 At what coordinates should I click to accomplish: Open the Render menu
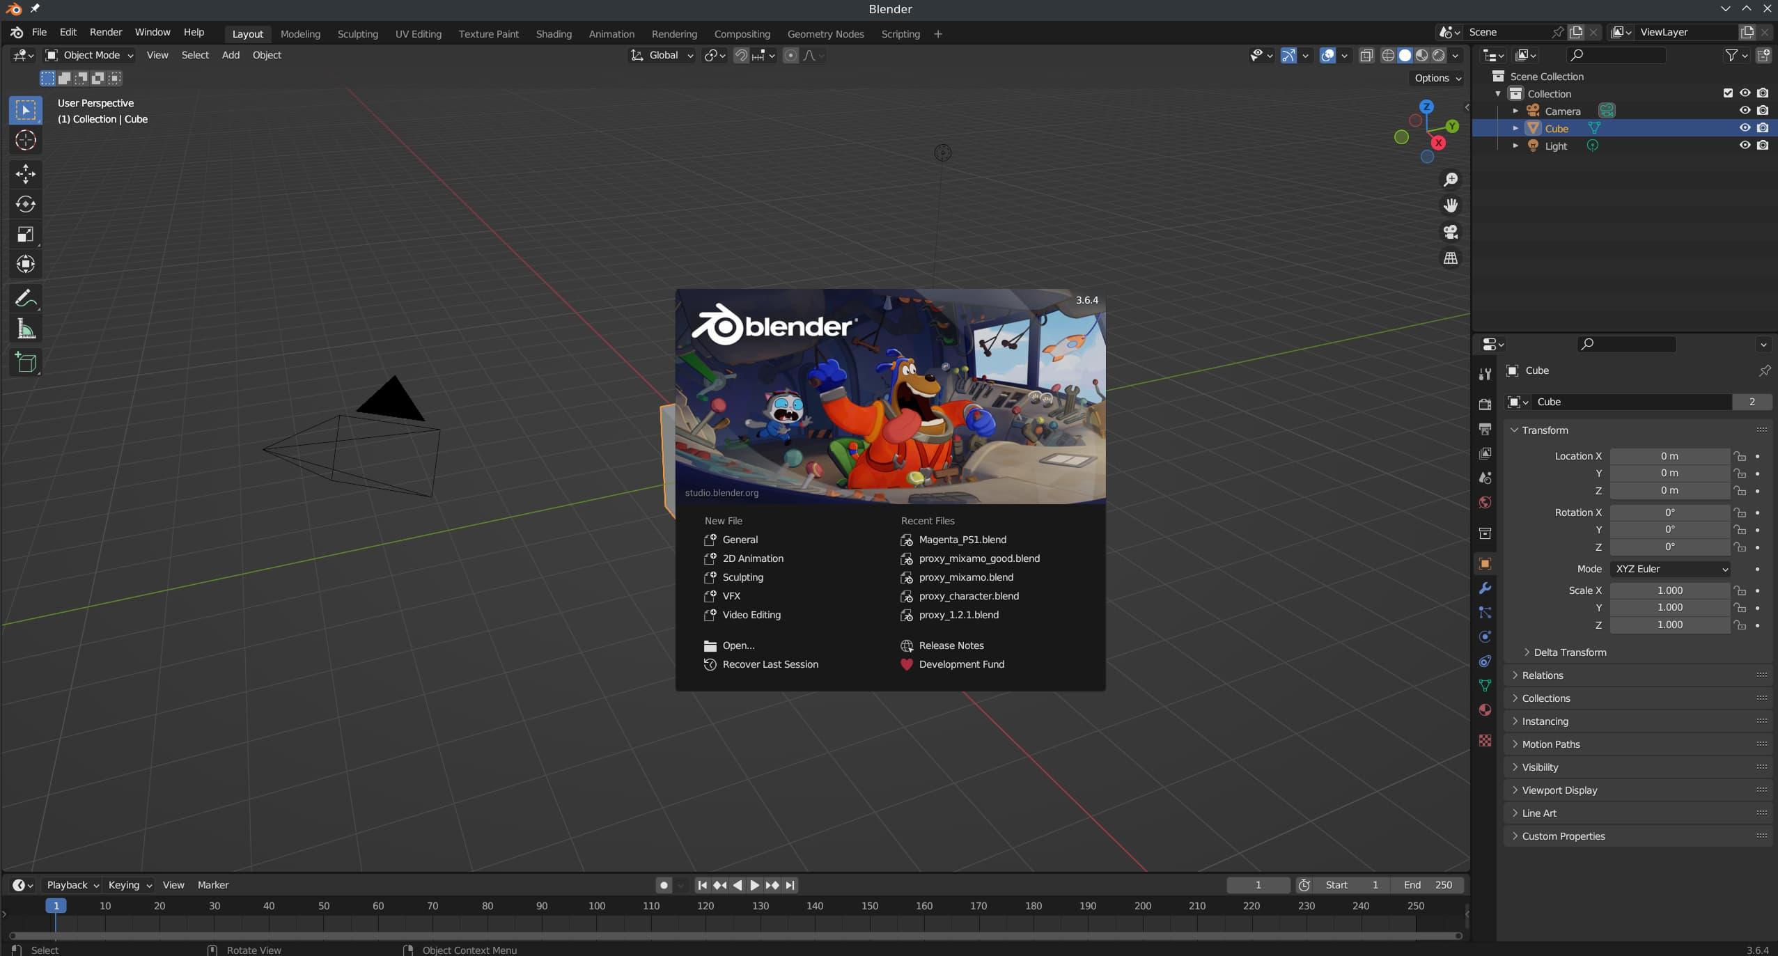click(x=106, y=32)
